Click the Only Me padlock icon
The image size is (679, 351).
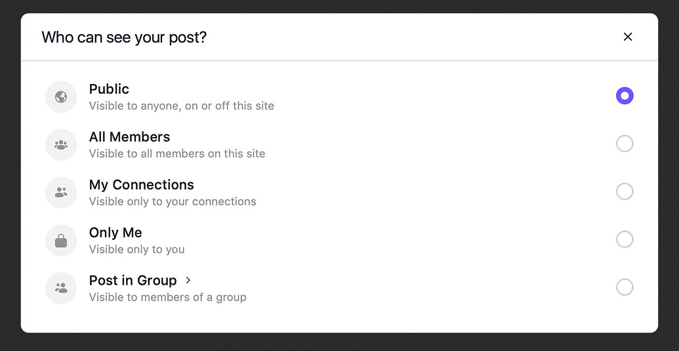click(61, 240)
